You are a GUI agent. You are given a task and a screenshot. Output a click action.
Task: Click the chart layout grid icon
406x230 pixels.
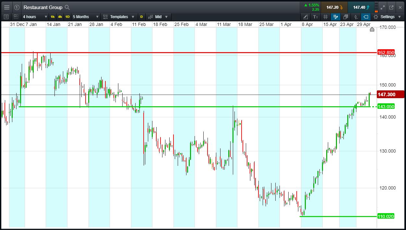click(x=16, y=17)
